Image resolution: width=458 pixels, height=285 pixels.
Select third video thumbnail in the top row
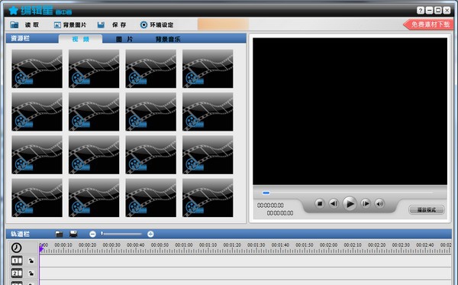tap(150, 69)
